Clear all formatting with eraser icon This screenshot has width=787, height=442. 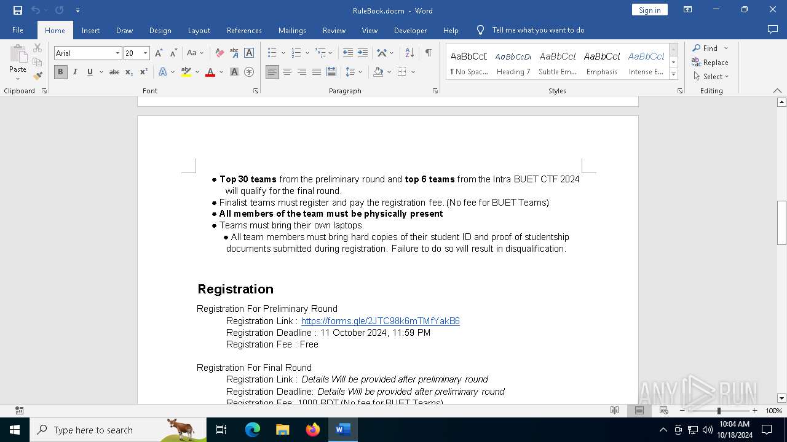pyautogui.click(x=219, y=53)
